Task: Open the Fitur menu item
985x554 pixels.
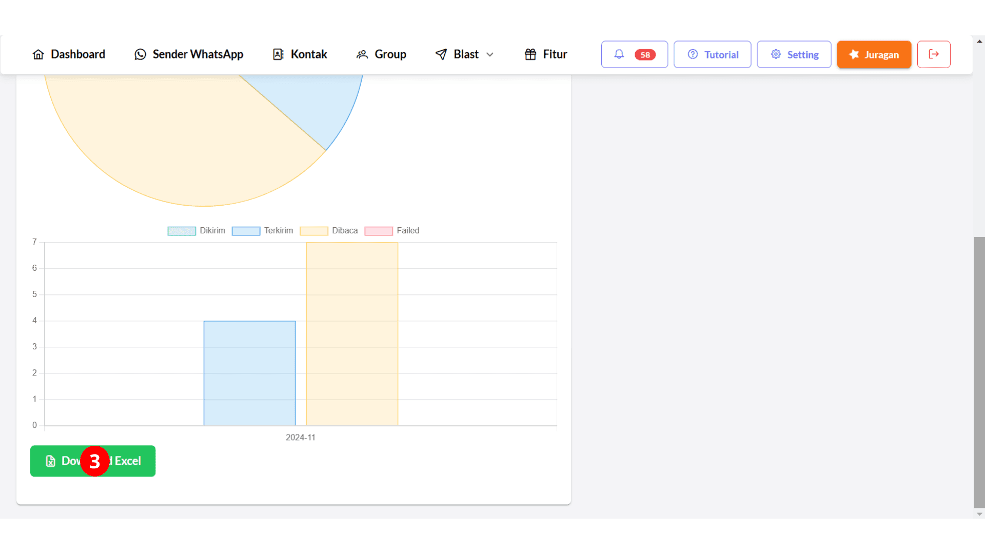Action: (545, 54)
